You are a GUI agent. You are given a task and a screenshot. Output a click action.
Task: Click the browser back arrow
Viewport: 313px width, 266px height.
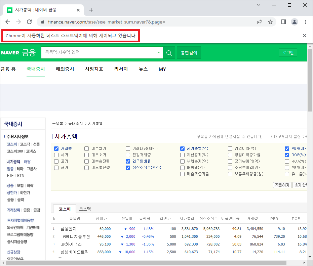point(8,22)
